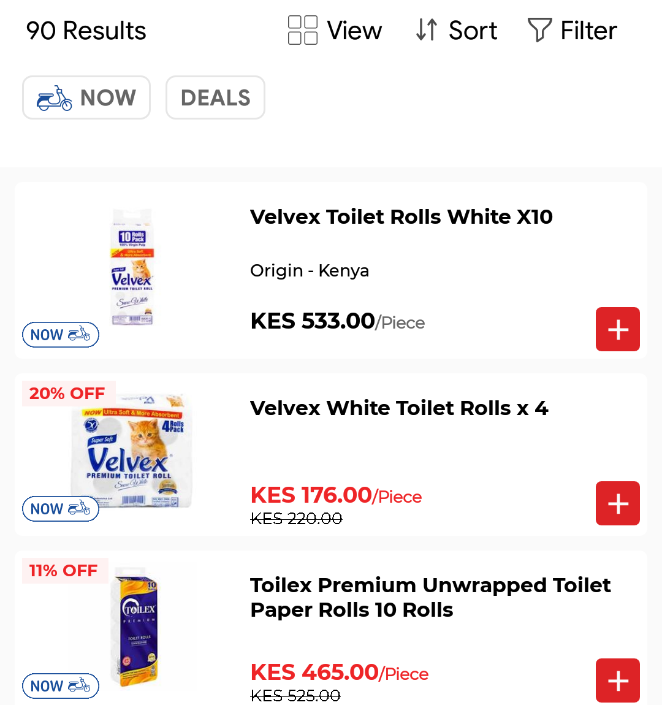Click NOW scooter badge on Toilex item
Viewport: 662px width, 705px height.
tap(61, 686)
